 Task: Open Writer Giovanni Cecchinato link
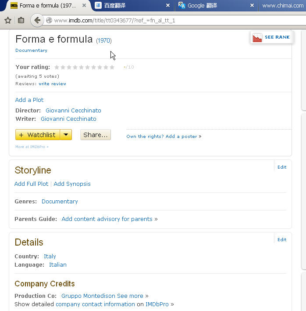(68, 119)
